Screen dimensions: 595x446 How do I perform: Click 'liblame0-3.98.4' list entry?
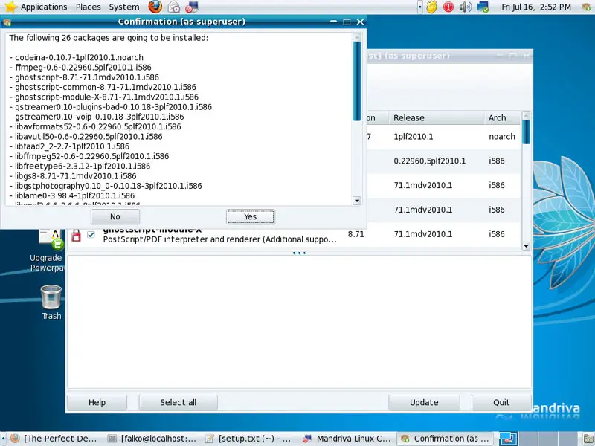coord(71,195)
